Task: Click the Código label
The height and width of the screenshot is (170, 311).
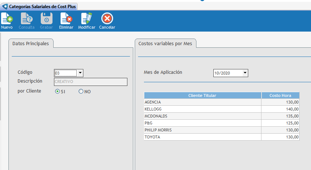Action: [x=25, y=72]
